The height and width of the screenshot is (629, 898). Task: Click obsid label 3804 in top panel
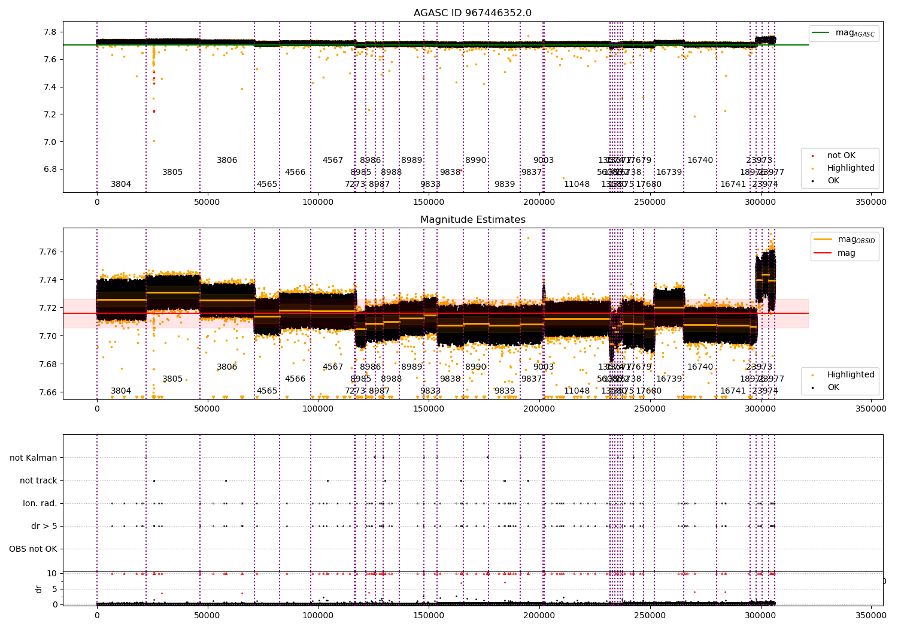(121, 185)
